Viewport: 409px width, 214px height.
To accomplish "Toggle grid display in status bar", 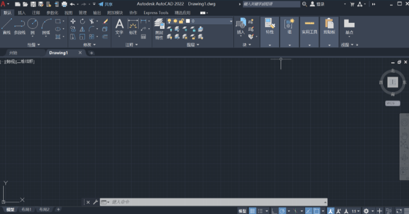I will (x=252, y=211).
